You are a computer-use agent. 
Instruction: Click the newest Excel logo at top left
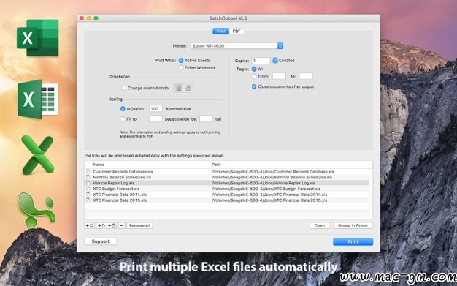(x=38, y=38)
